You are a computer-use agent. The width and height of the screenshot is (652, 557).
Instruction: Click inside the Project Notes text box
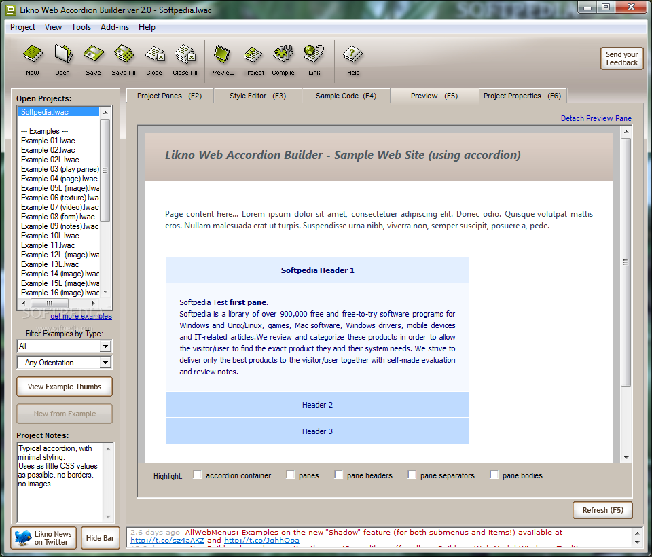pos(60,482)
